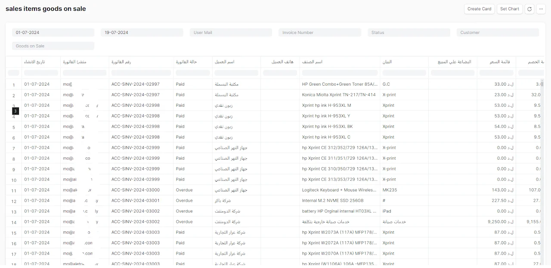Refresh the report with reload icon
Viewport: 551px width, 268px height.
click(x=529, y=9)
